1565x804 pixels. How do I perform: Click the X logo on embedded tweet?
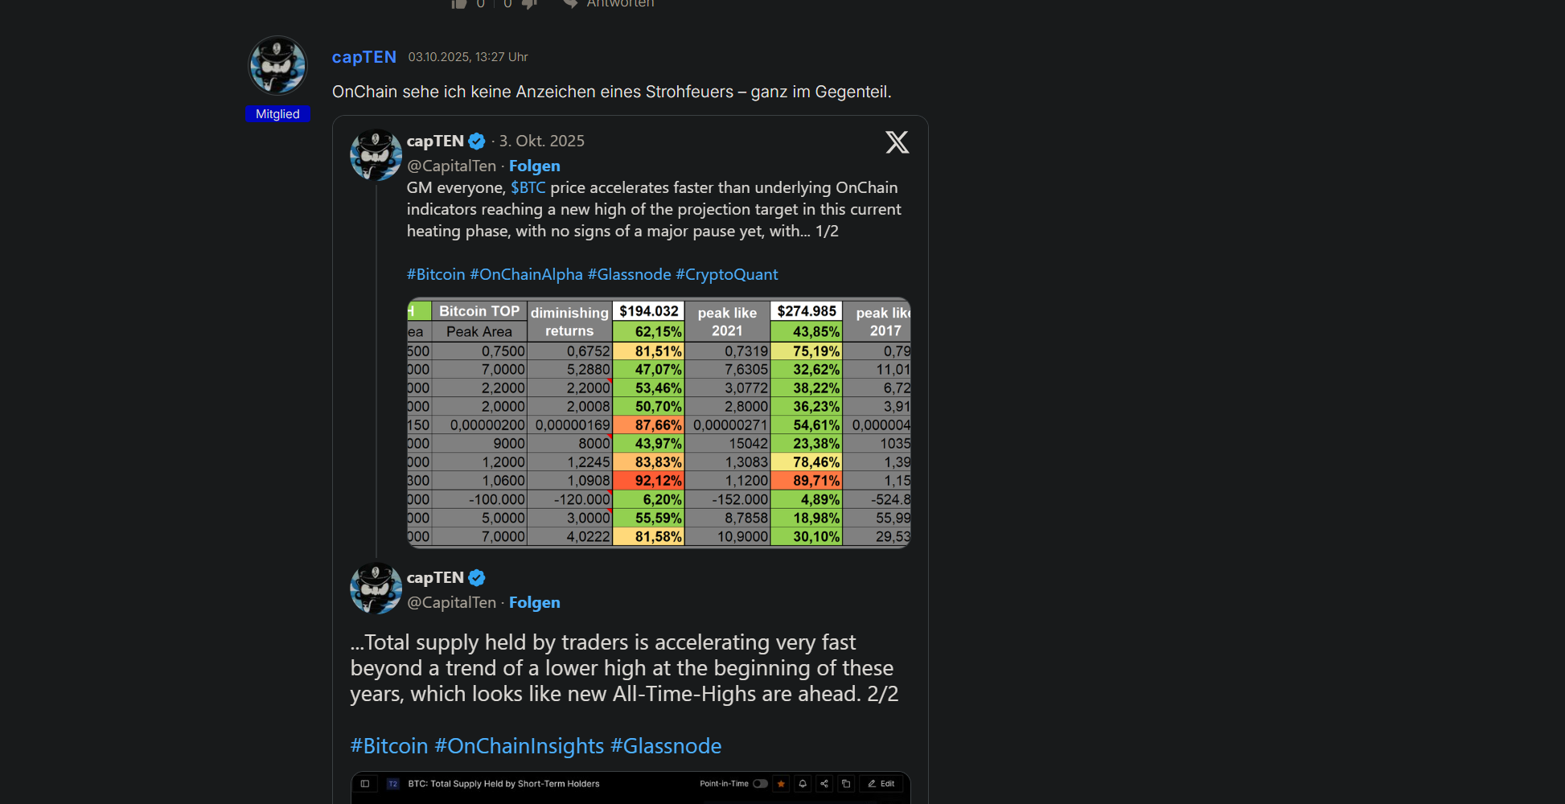[x=897, y=142]
